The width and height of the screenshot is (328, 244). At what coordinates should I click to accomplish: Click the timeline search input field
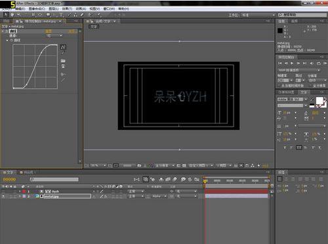pyautogui.click(x=54, y=180)
